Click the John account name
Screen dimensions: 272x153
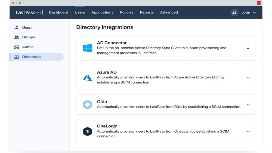point(246,12)
